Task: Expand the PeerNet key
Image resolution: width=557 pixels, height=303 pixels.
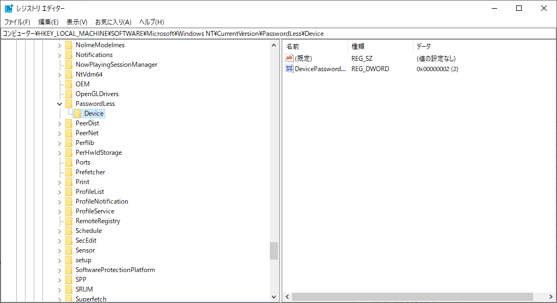Action: [60, 134]
